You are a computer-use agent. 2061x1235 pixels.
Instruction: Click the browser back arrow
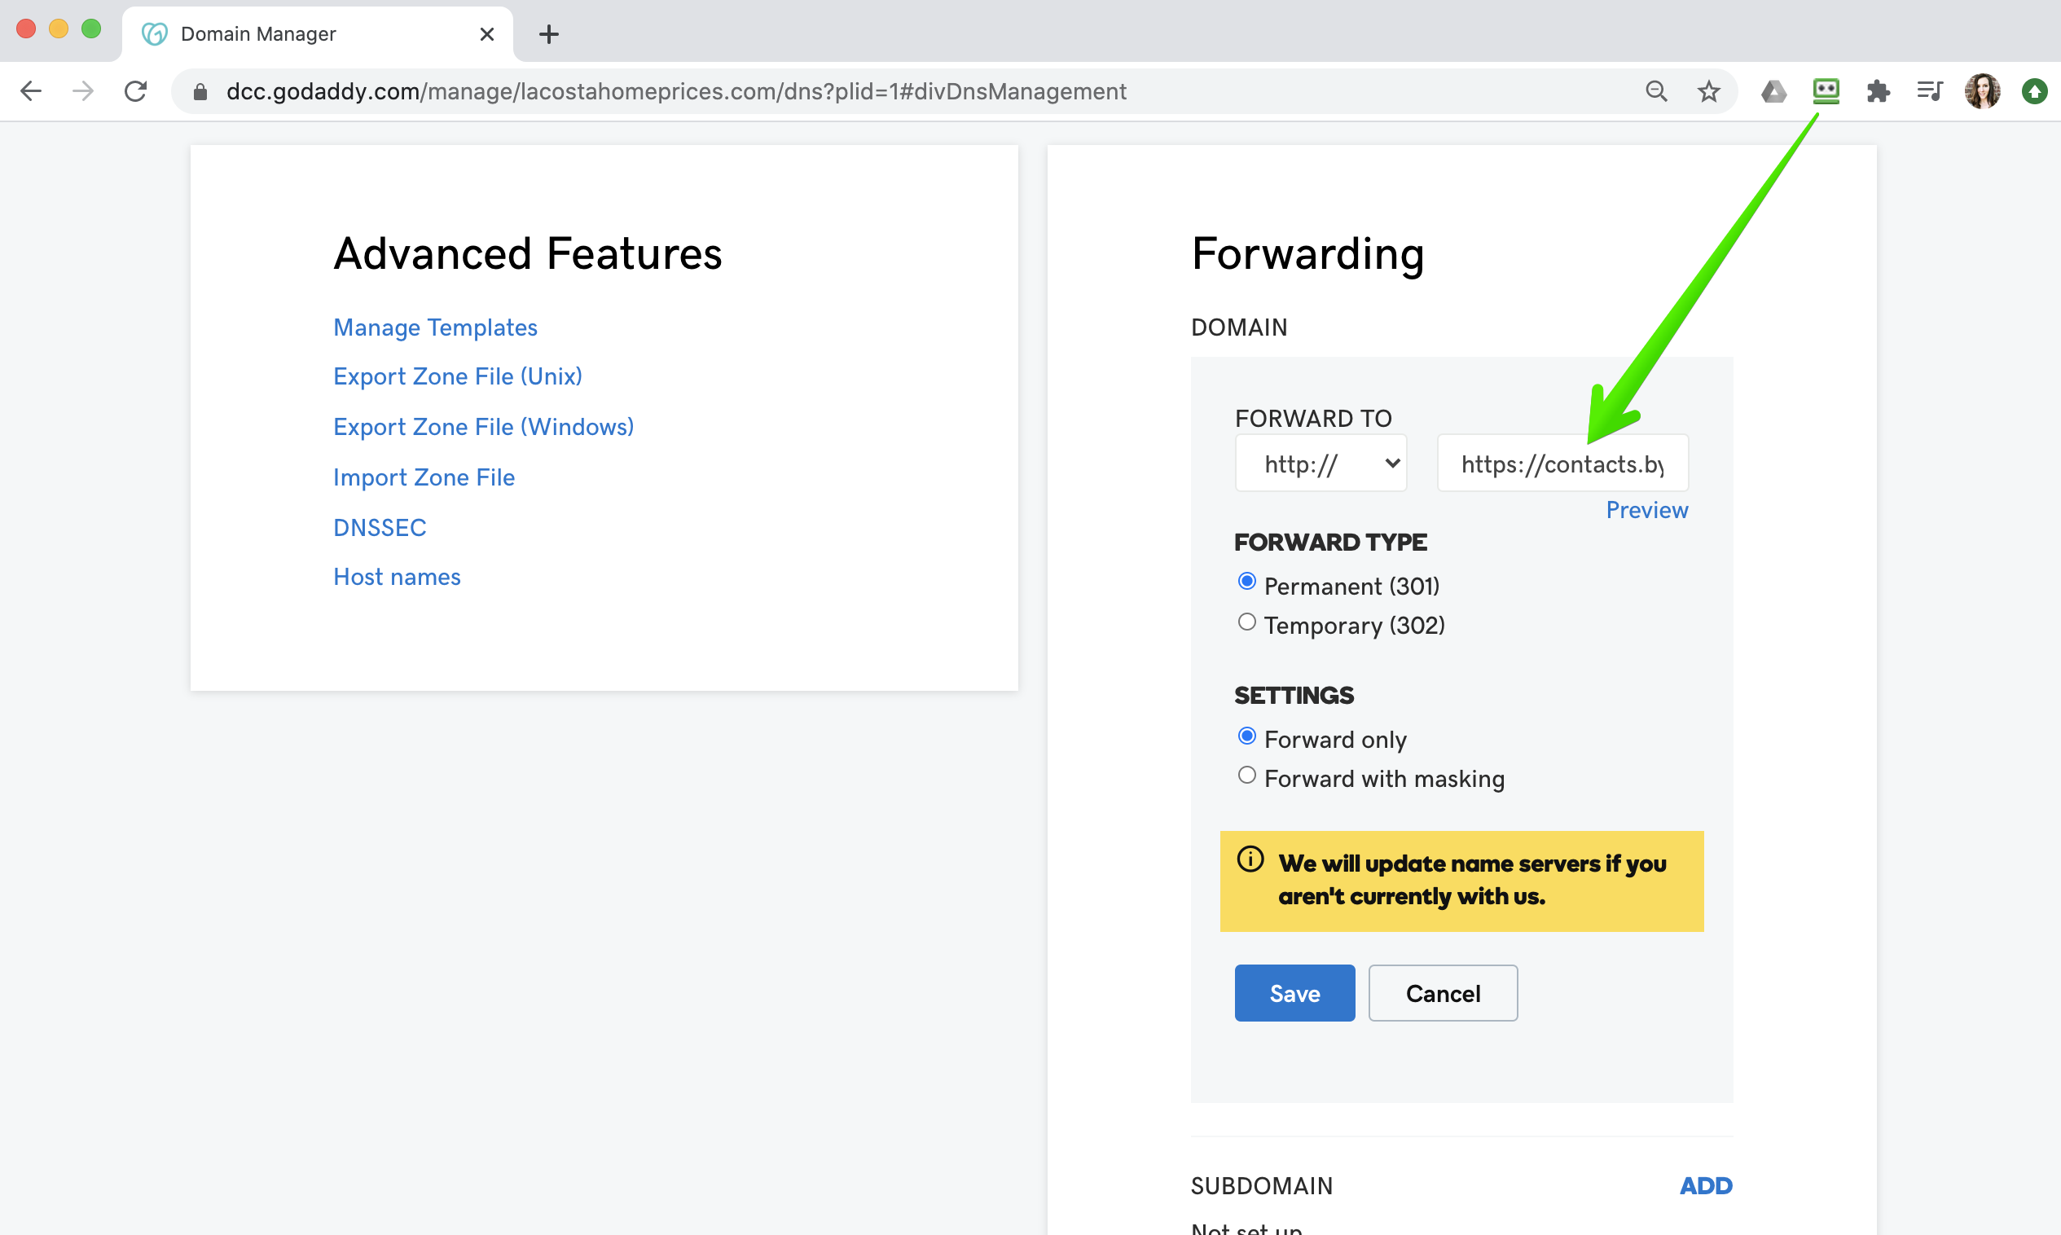tap(31, 90)
